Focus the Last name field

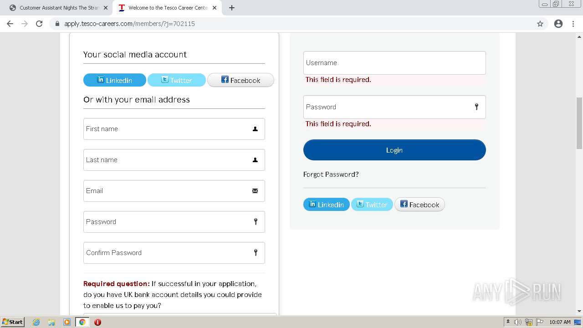pos(174,160)
